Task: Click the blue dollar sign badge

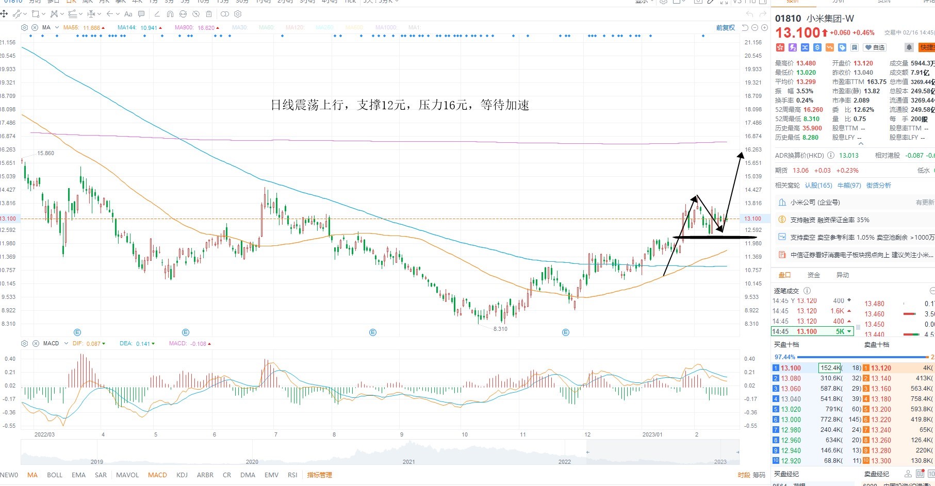Action: [x=817, y=47]
